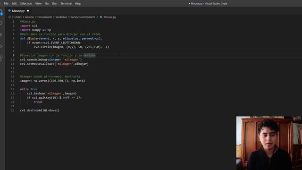Screen dimensions: 302x170
Task: Click line number 15 in the gutter
Action: 13,81
